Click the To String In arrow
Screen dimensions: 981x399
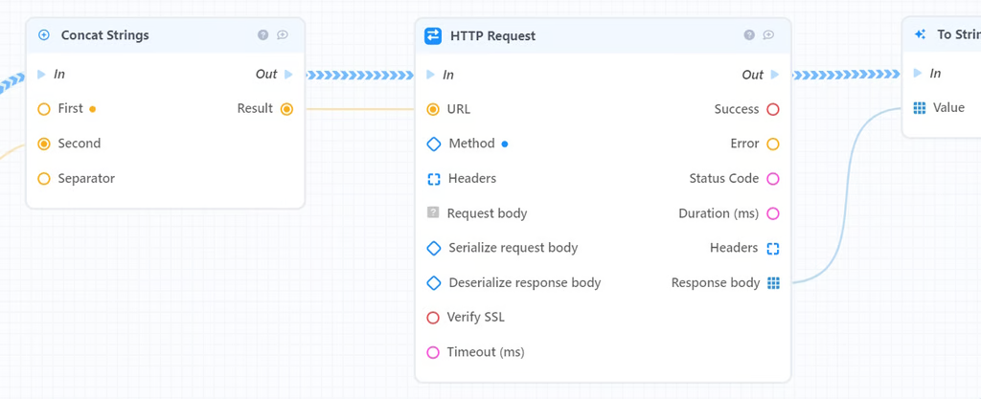coord(918,74)
